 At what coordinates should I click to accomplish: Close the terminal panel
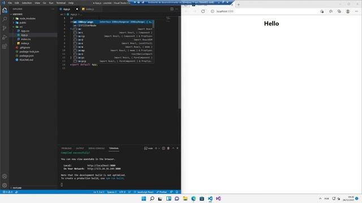click(x=177, y=148)
